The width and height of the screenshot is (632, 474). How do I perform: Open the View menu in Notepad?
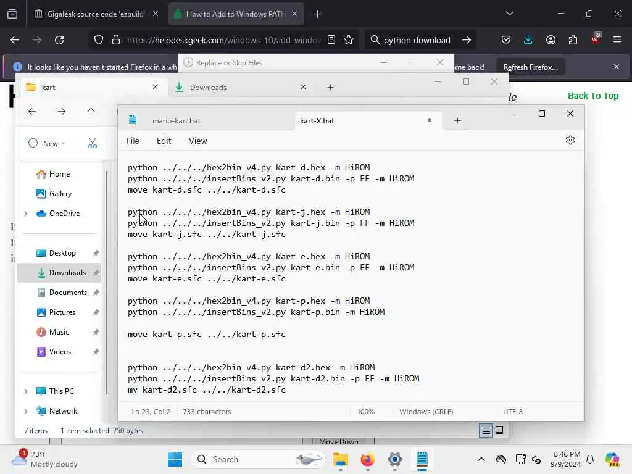tap(198, 141)
